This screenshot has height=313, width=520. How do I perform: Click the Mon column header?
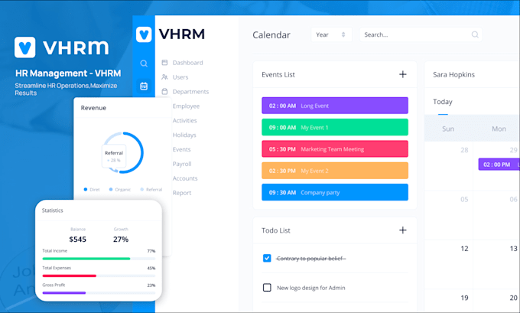(x=499, y=129)
